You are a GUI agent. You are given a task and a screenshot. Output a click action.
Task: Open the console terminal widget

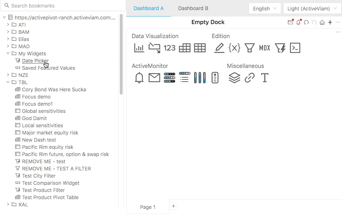295,48
